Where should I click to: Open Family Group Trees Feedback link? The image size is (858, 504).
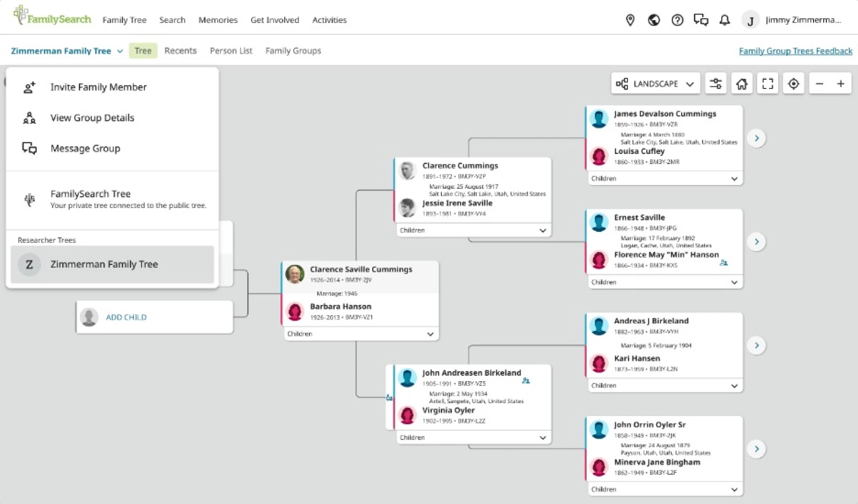(795, 51)
